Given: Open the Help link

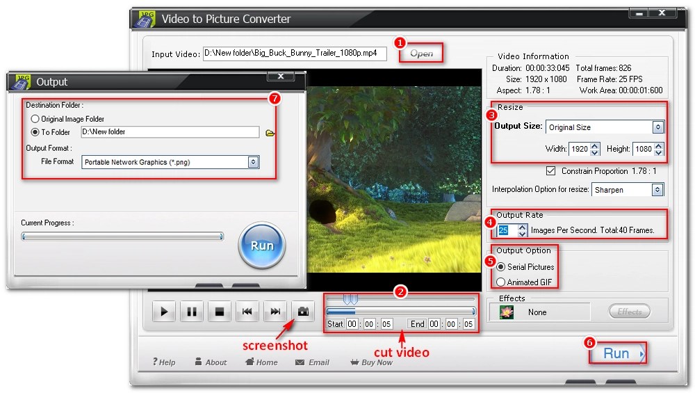Looking at the screenshot, I should 164,362.
